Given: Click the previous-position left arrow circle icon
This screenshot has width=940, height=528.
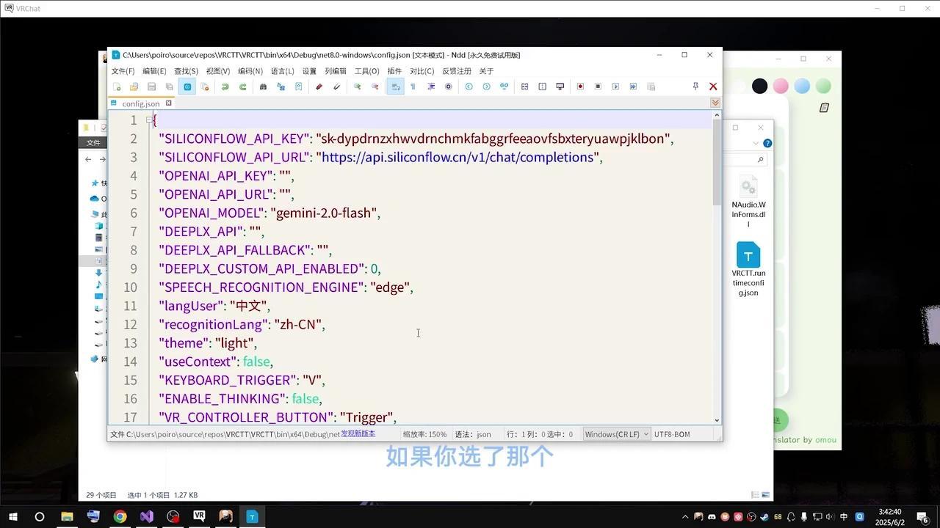Looking at the screenshot, I should 469,87.
